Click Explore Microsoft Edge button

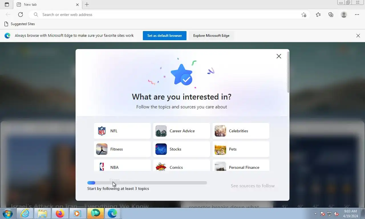point(211,36)
